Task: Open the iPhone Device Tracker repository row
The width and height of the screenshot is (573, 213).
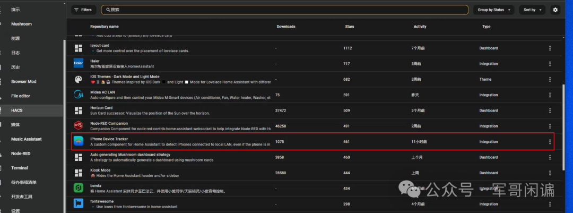Action: pos(313,142)
